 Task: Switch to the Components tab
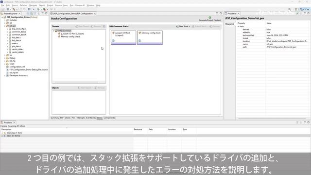tap(109, 118)
